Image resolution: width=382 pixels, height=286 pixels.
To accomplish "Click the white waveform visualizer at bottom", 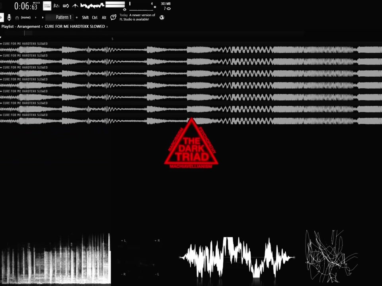I will (x=237, y=257).
